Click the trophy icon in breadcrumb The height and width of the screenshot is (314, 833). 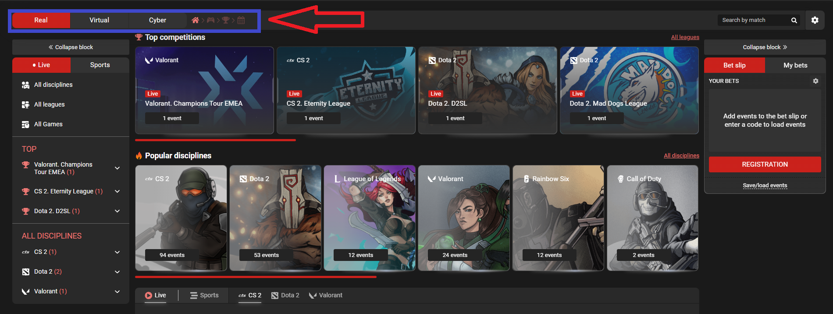pyautogui.click(x=226, y=20)
